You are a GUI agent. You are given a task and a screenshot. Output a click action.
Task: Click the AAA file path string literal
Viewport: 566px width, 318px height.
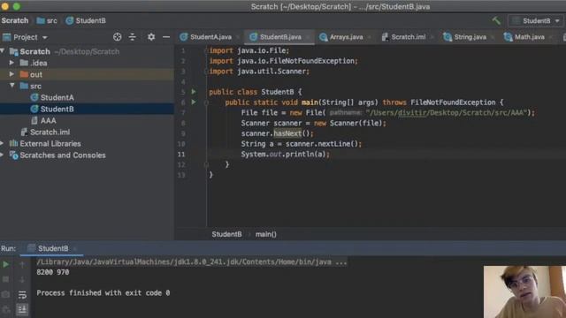point(446,113)
